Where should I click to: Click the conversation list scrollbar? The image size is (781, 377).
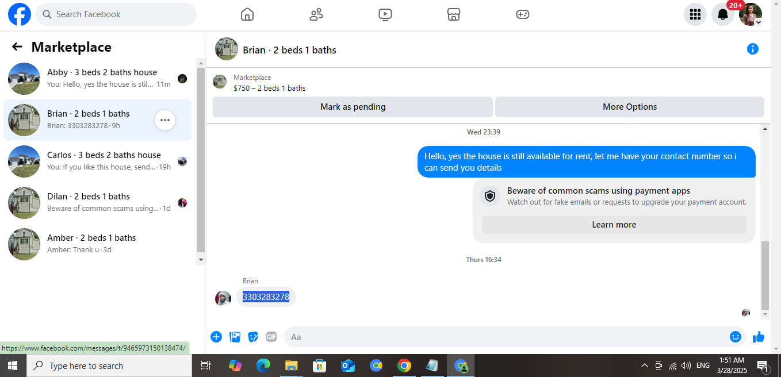click(201, 160)
